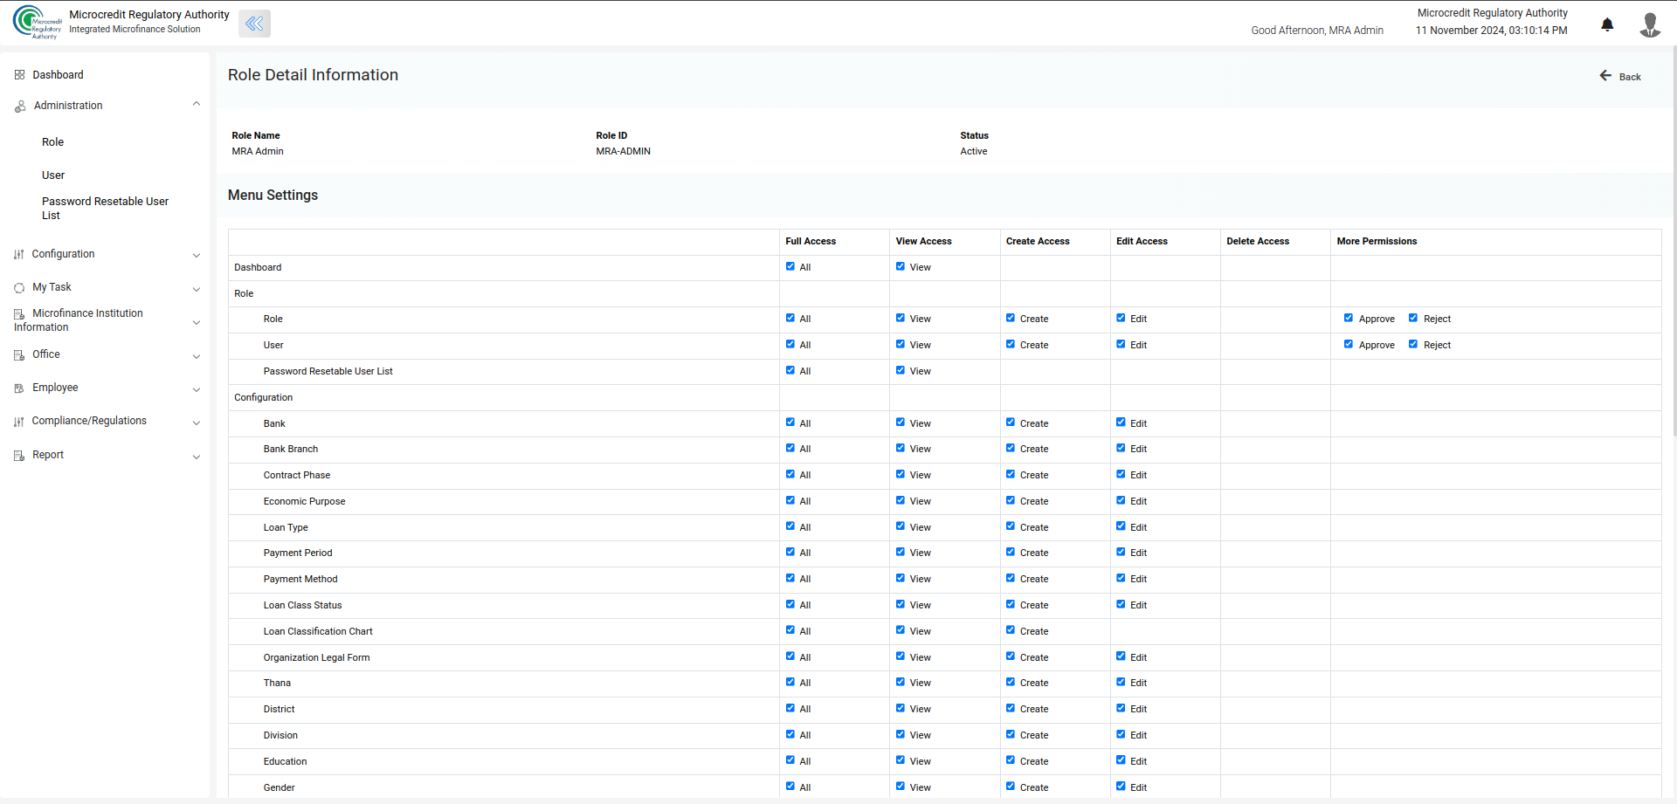Click the My Task circle icon
The width and height of the screenshot is (1677, 804).
point(19,288)
